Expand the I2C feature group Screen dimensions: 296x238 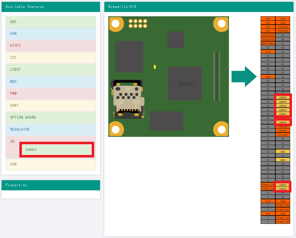[50, 58]
